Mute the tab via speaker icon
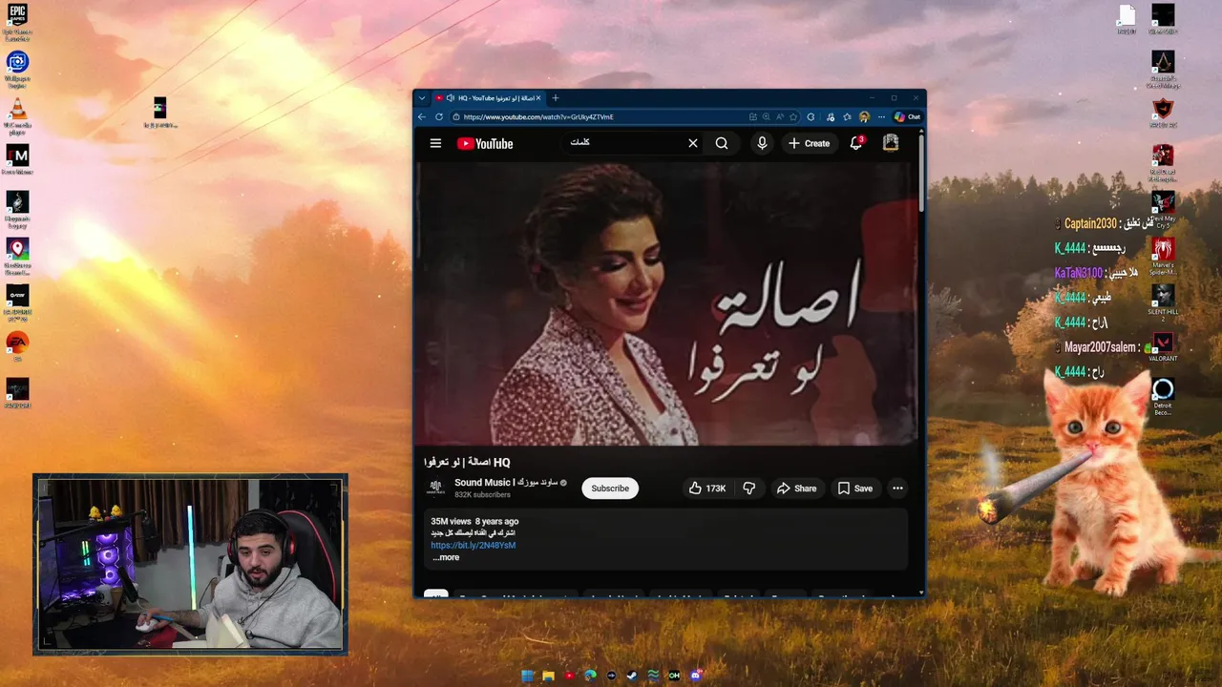The height and width of the screenshot is (687, 1222). (451, 97)
